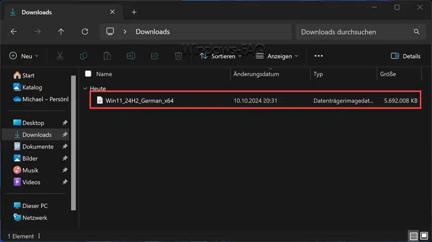This screenshot has height=242, width=432.
Task: Open Michael – Persönl OneDrive entry
Action: click(41, 99)
